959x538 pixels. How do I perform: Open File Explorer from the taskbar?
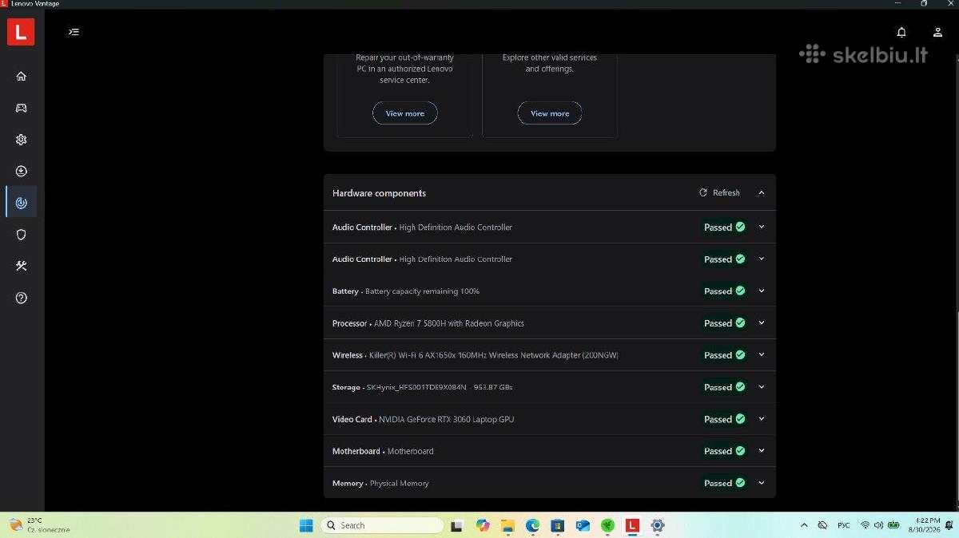tap(507, 525)
